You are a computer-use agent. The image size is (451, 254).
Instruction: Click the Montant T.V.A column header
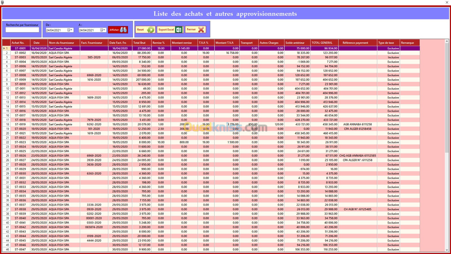click(227, 43)
